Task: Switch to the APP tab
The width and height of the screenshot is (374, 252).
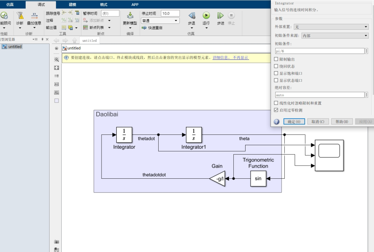Action: (x=135, y=4)
